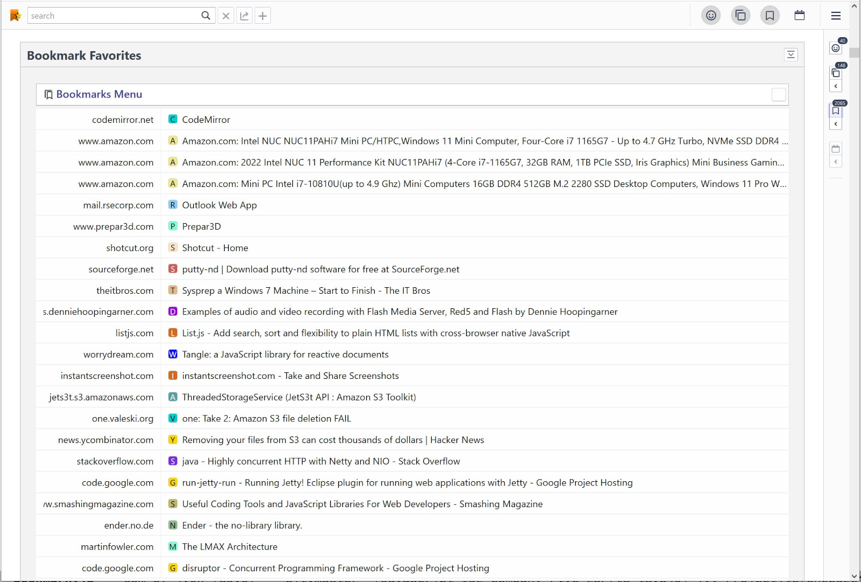Click the share/export arrow toolbar icon
861x582 pixels.
(x=244, y=16)
